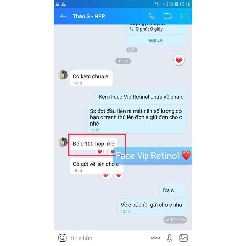The width and height of the screenshot is (246, 246).
Task: Open the sticker emoji picker
Action: click(x=62, y=238)
